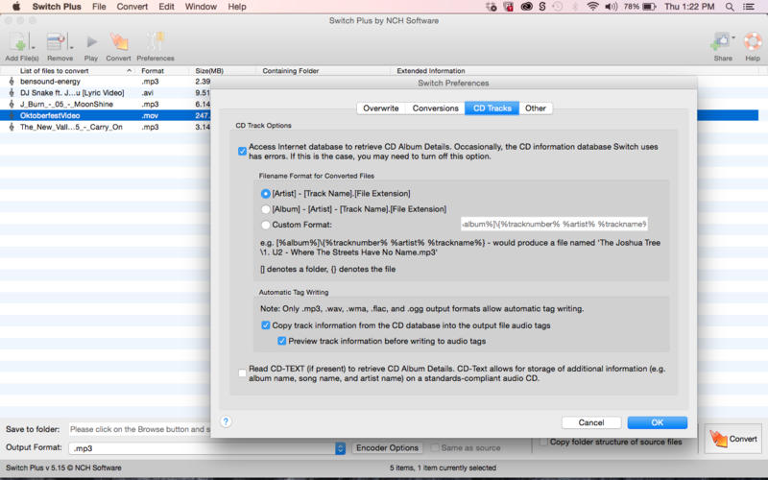Viewport: 768px width, 480px height.
Task: Toggle Same as source checkbox
Action: point(435,447)
